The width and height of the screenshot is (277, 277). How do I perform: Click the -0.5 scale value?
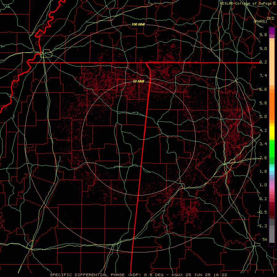tap(262, 212)
